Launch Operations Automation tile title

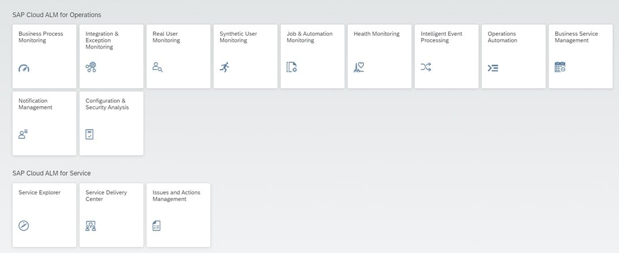coord(501,37)
